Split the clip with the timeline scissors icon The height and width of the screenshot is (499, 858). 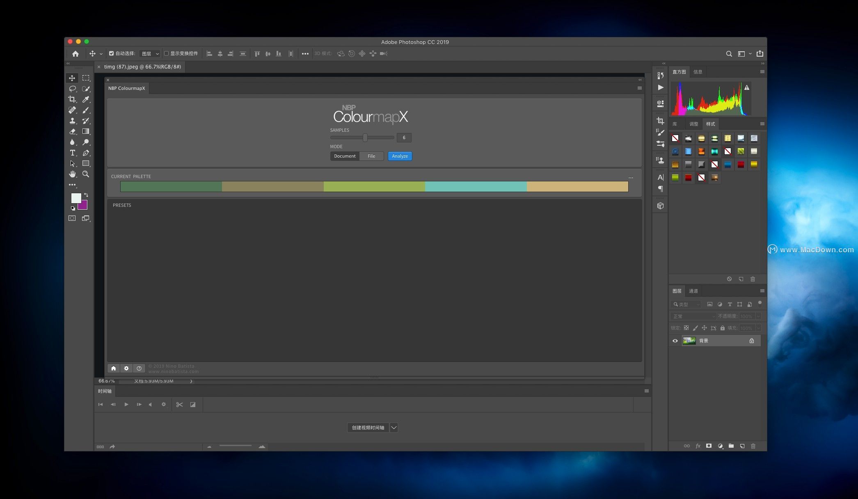pyautogui.click(x=179, y=405)
